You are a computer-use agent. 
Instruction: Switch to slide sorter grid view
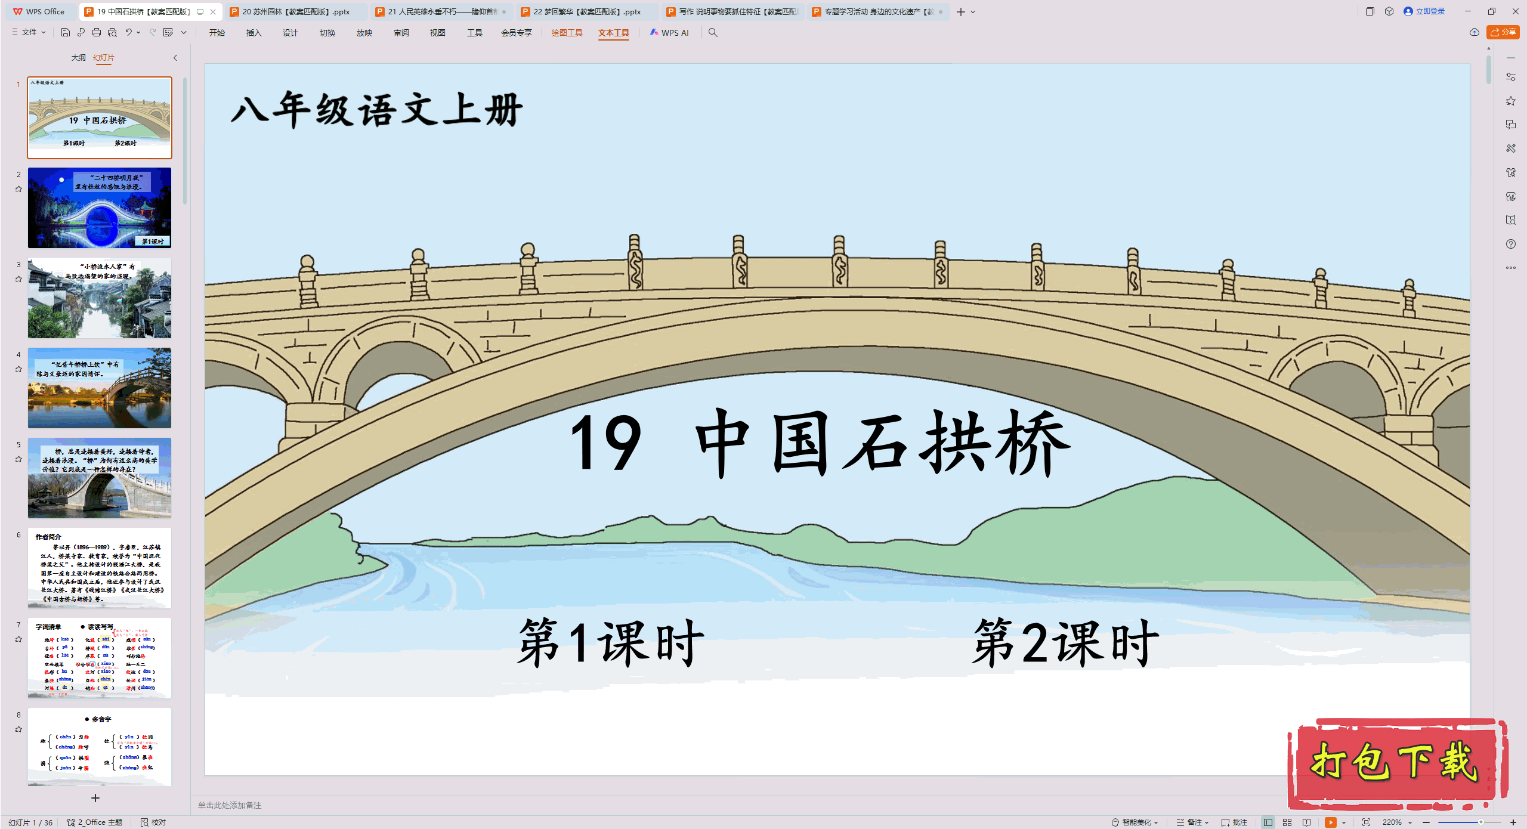1287,822
